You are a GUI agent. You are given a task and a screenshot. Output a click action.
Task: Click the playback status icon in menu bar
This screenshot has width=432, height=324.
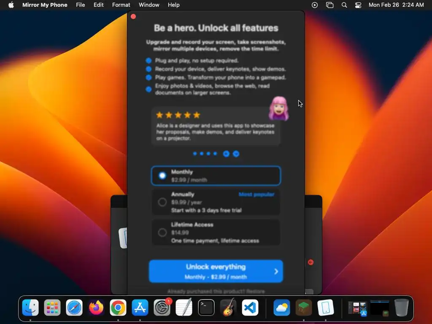[315, 5]
